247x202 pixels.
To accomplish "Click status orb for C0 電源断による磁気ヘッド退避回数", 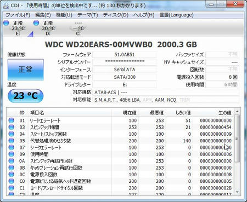I will point(12,181).
